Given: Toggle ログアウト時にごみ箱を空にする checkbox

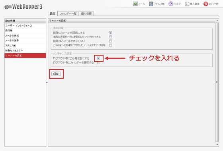Looking at the screenshot, I should 99,58.
